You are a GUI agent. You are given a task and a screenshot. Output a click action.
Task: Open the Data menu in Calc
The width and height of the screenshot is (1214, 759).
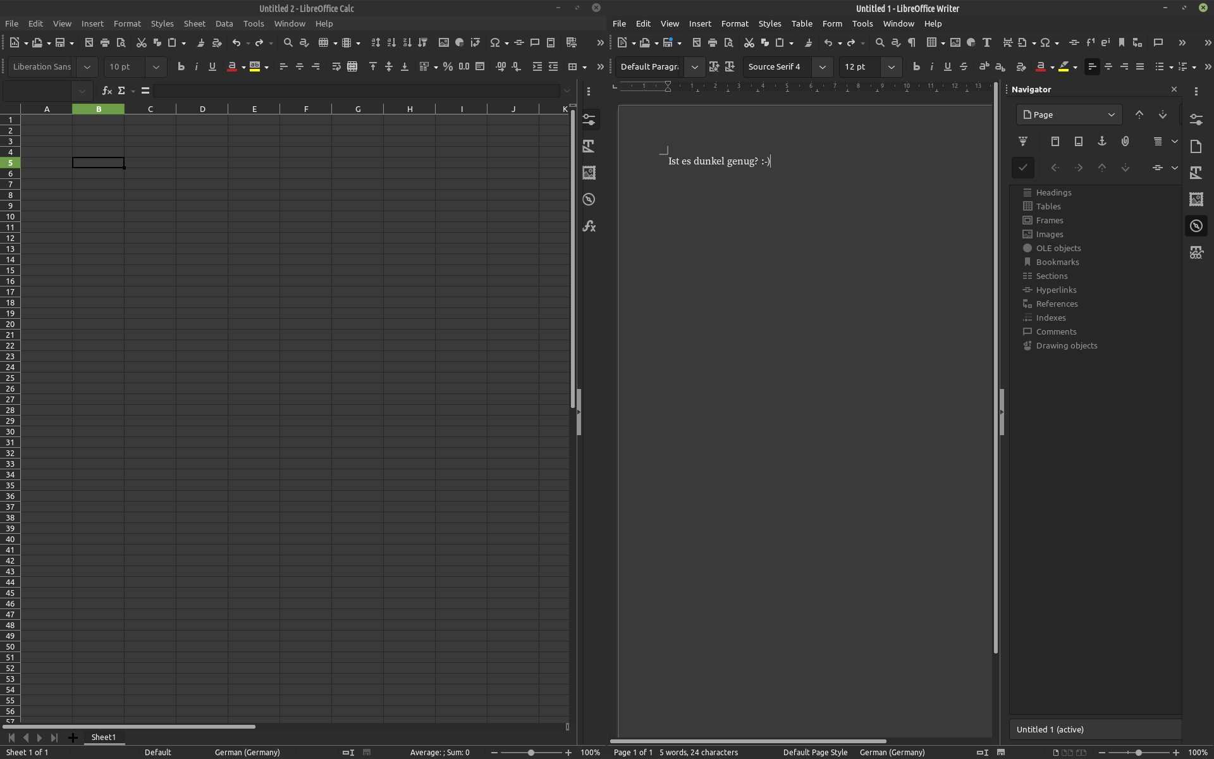(224, 23)
